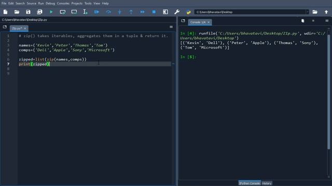
Task: Create a new file from the toolbar
Action: [x=5, y=12]
